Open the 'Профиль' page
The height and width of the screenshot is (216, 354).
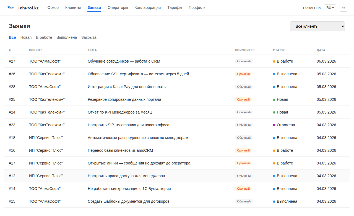(197, 7)
